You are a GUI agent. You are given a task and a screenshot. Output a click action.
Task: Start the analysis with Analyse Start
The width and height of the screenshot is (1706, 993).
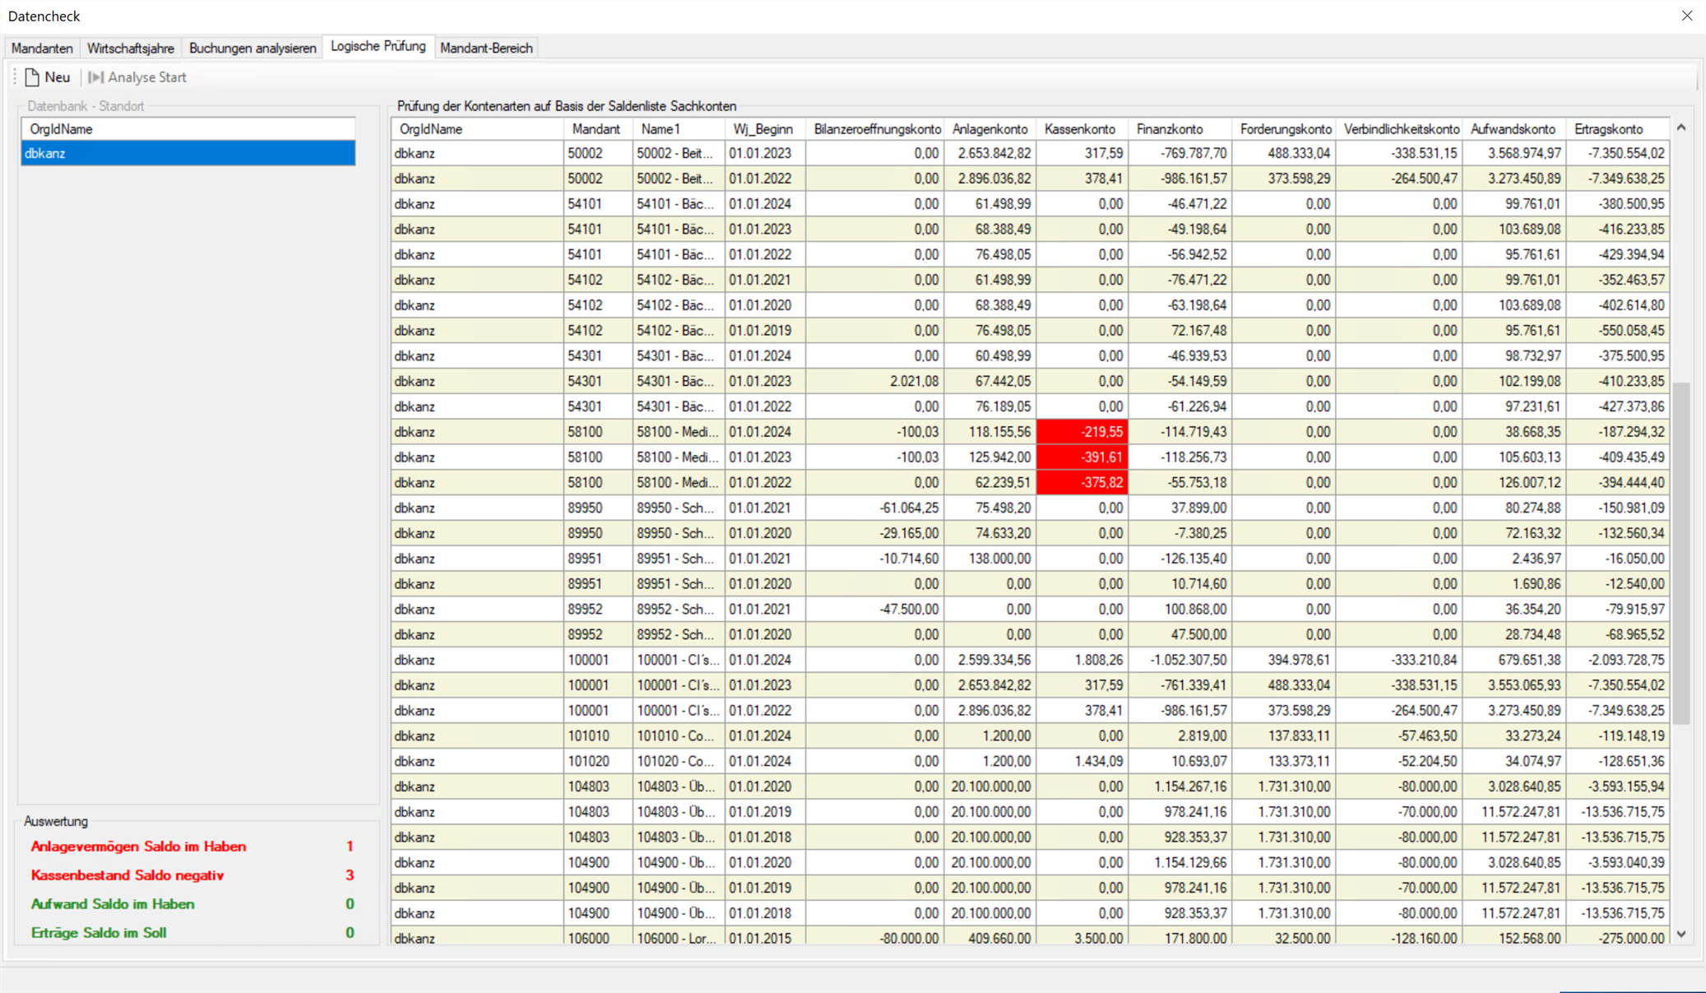pyautogui.click(x=137, y=77)
